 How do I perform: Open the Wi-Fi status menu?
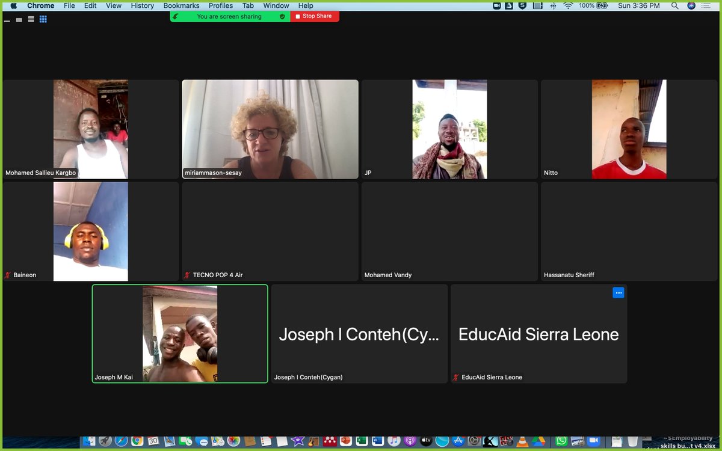tap(568, 5)
